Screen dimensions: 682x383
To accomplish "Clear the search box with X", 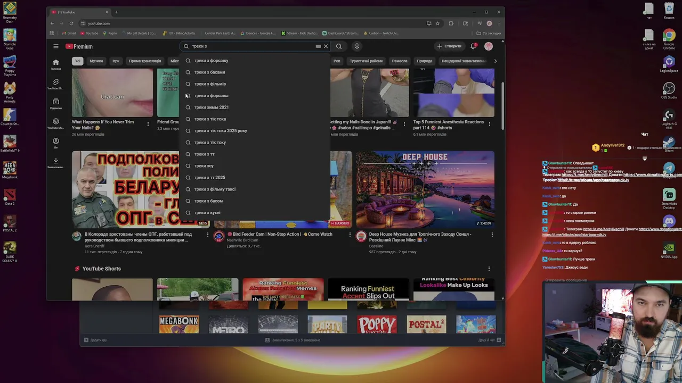I will click(x=326, y=46).
